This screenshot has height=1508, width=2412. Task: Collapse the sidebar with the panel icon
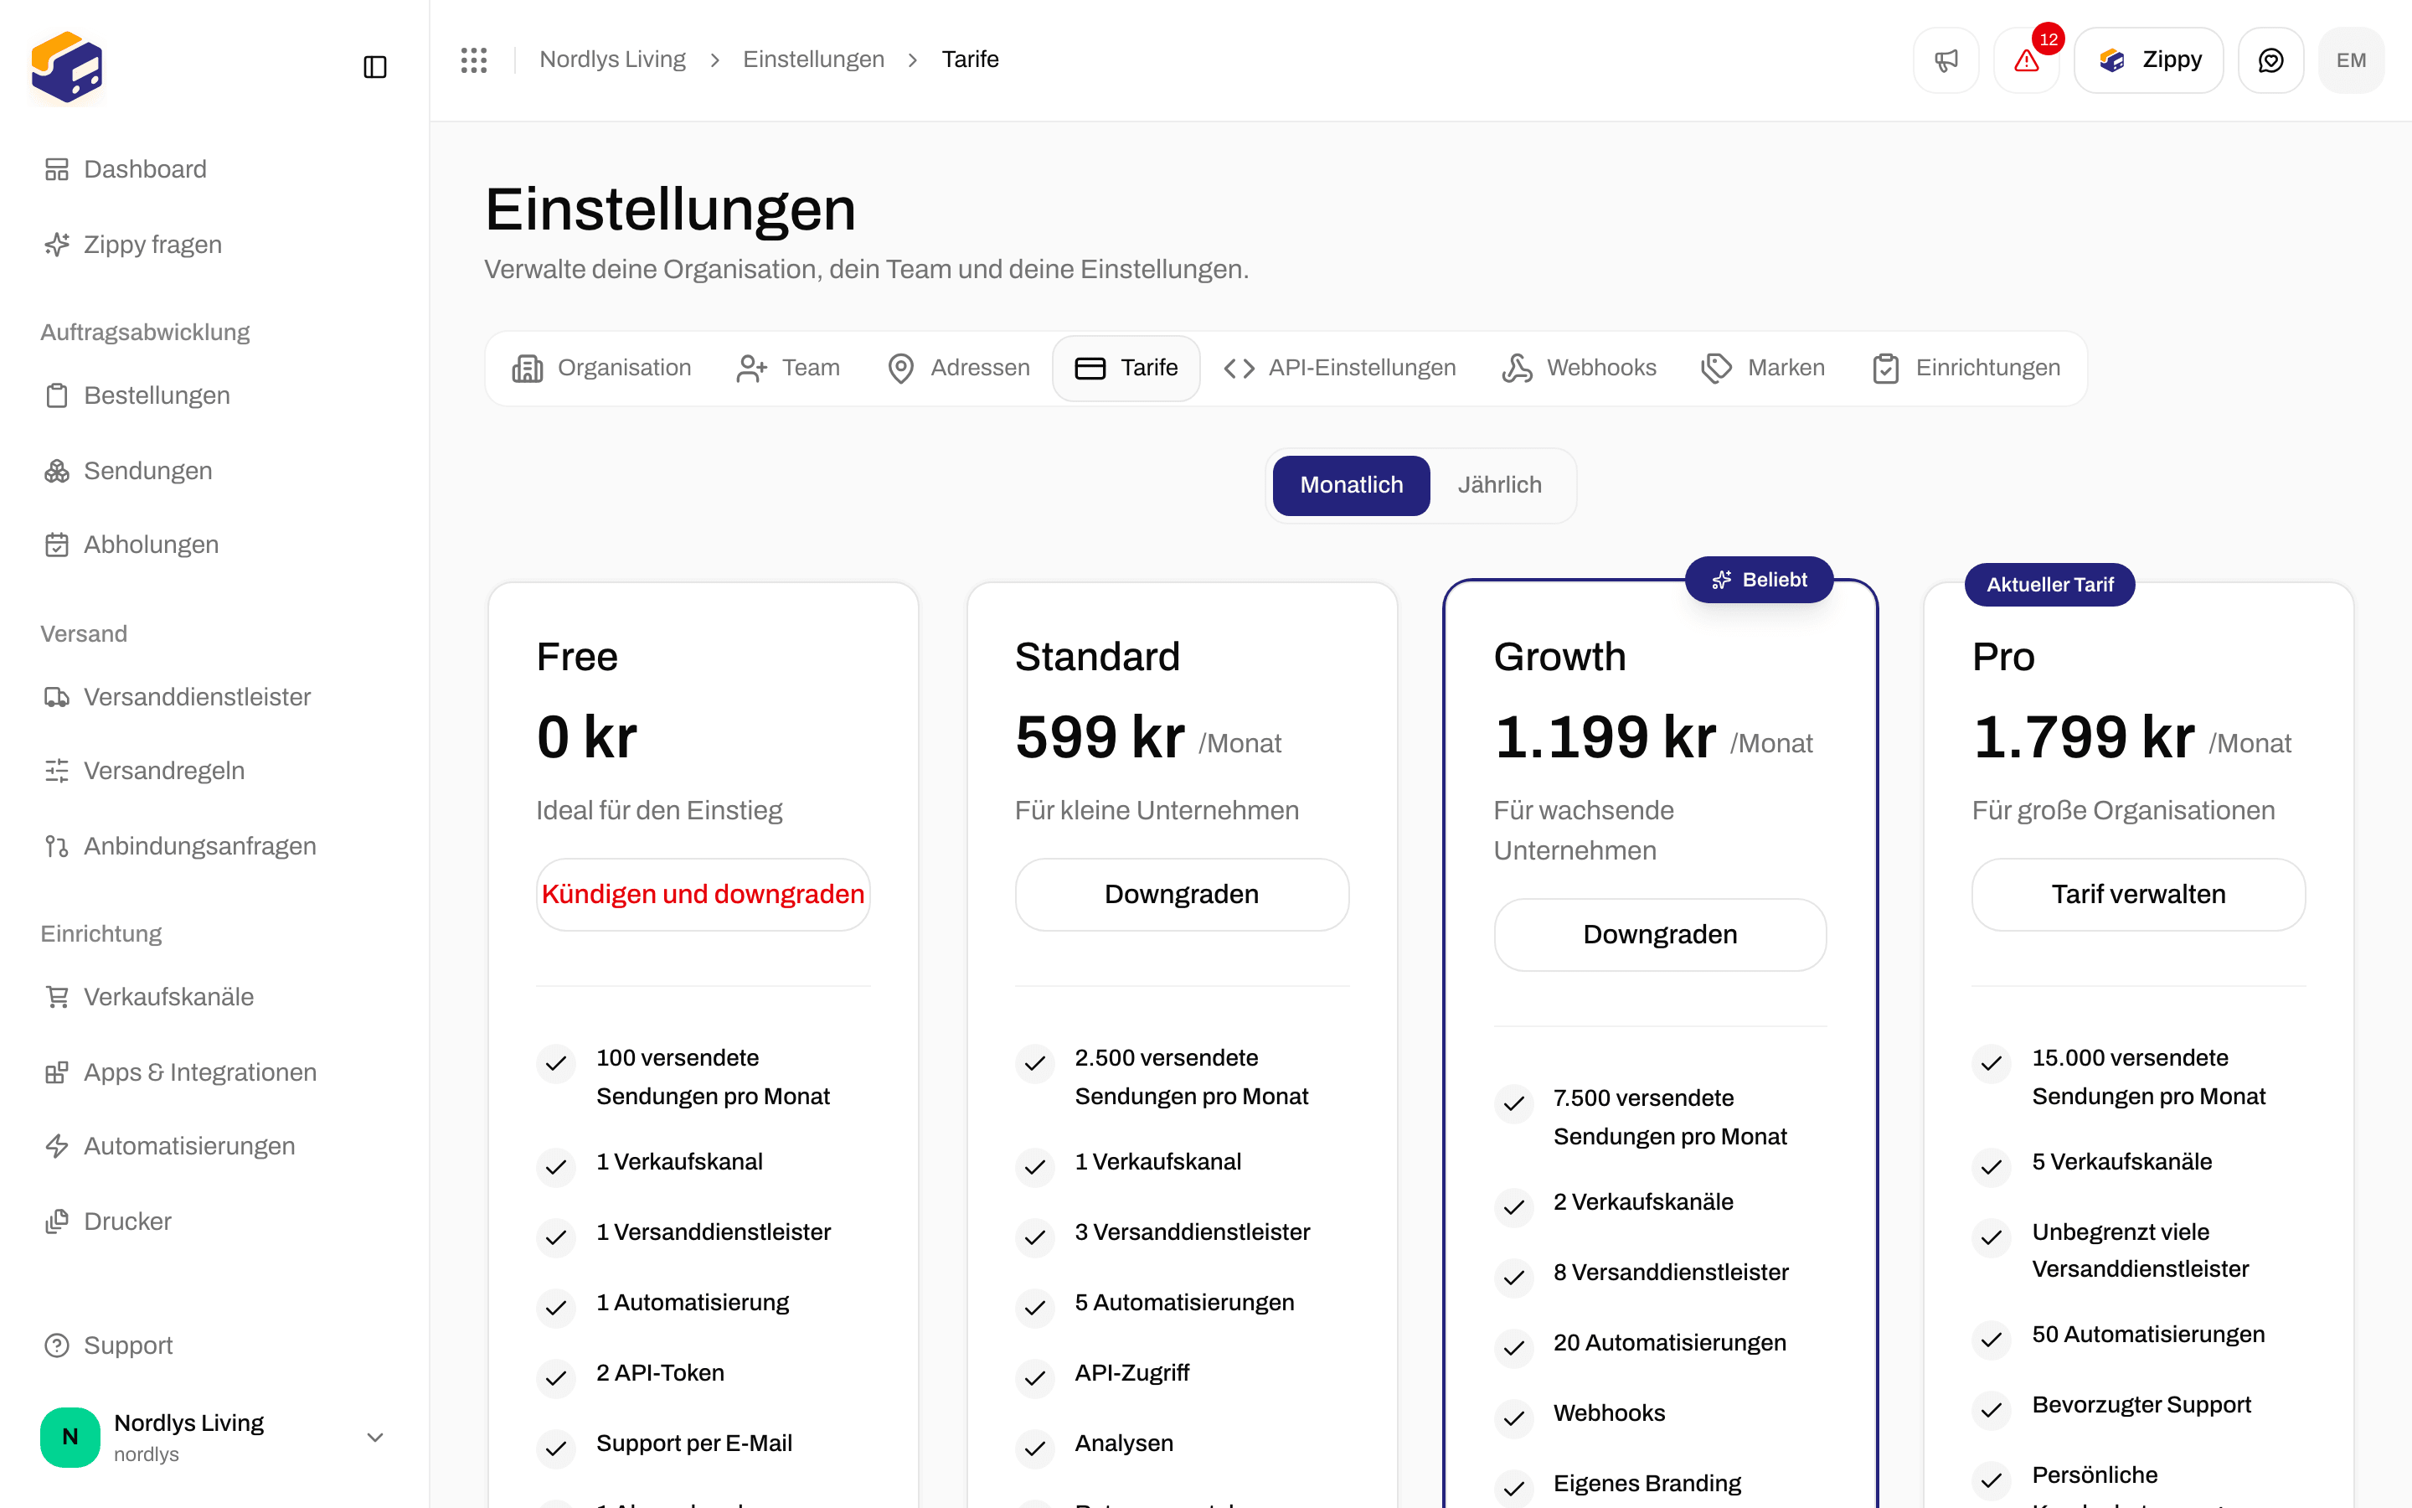point(374,67)
